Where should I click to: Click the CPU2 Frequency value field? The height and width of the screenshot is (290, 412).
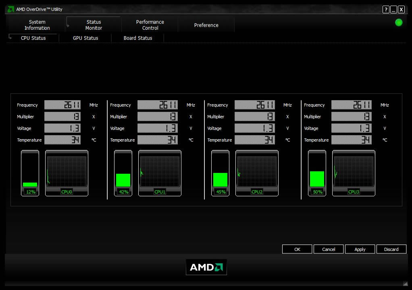click(x=255, y=105)
